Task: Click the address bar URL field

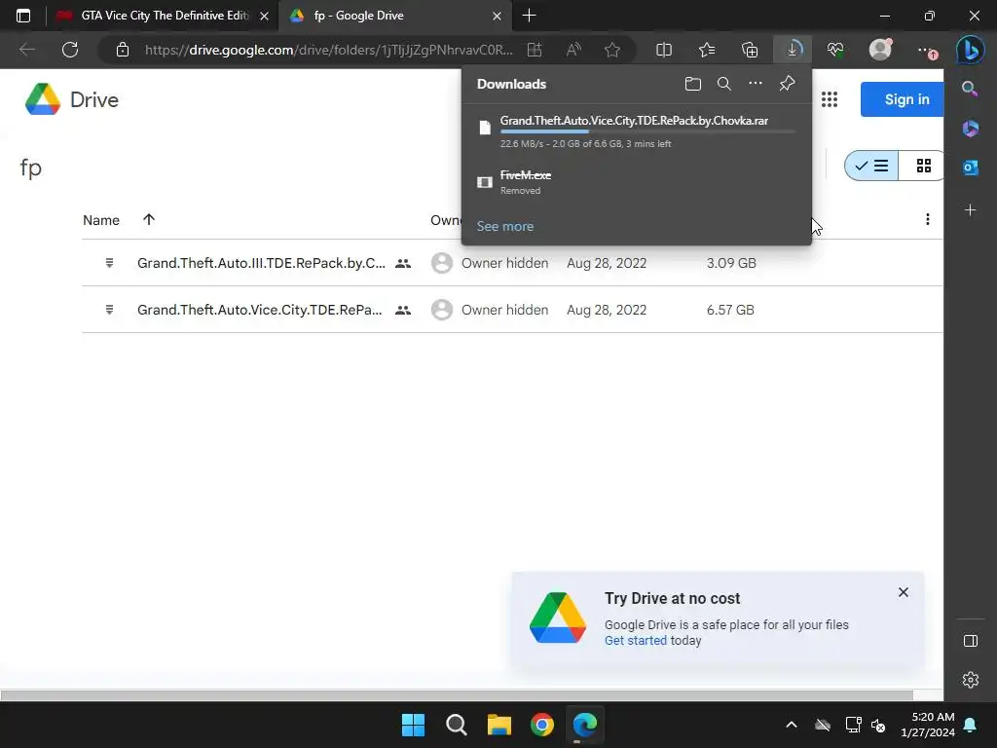Action: pyautogui.click(x=328, y=50)
